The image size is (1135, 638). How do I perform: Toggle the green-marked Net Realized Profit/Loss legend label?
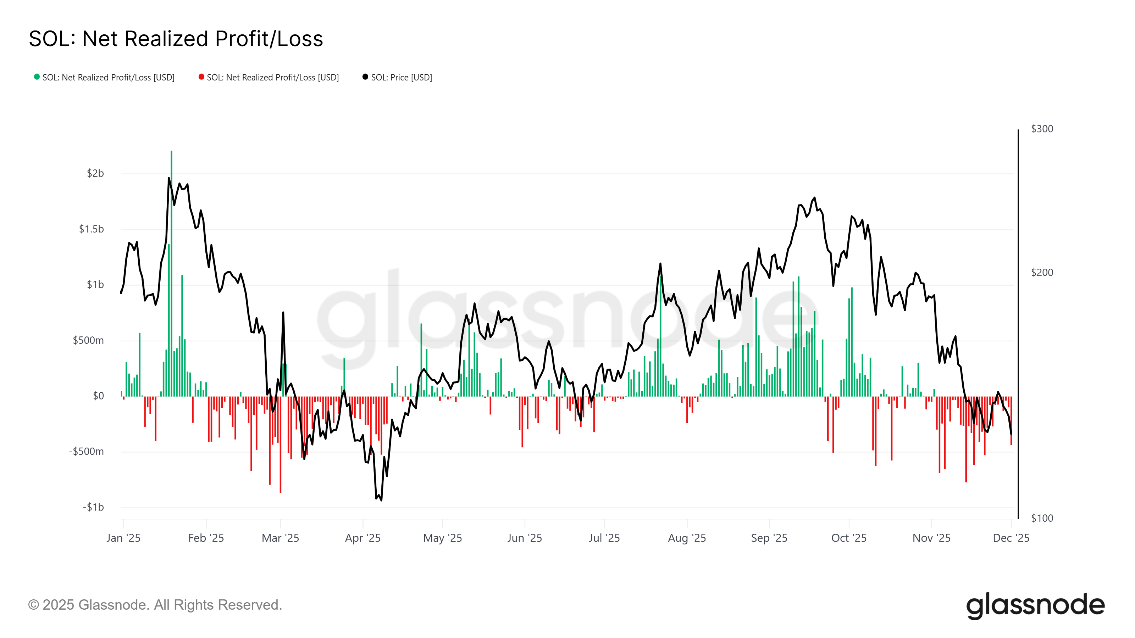click(x=109, y=78)
